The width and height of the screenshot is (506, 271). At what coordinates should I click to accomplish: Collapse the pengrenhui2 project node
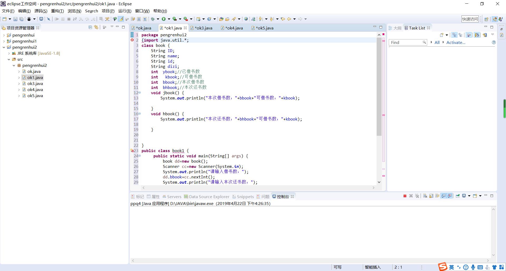(4, 47)
